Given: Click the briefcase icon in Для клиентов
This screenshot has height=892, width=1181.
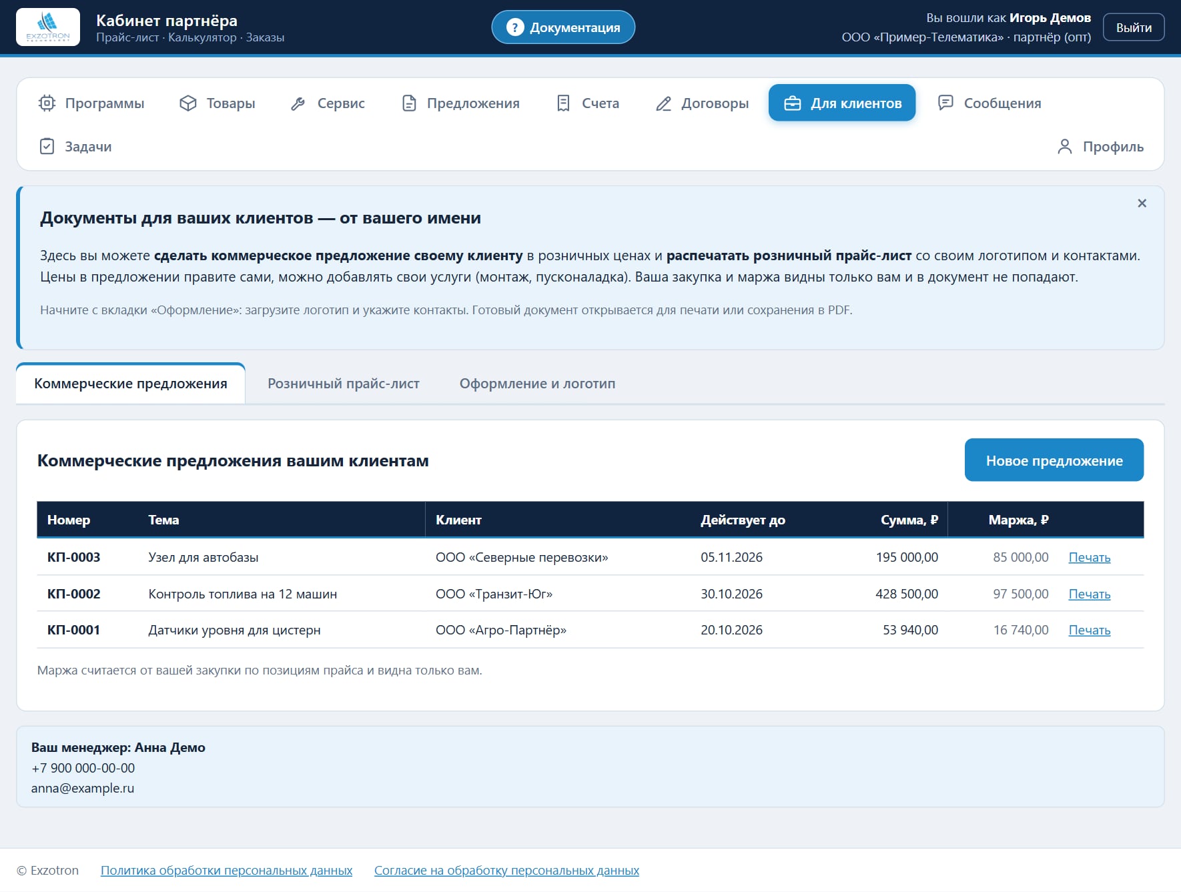Looking at the screenshot, I should pos(793,103).
